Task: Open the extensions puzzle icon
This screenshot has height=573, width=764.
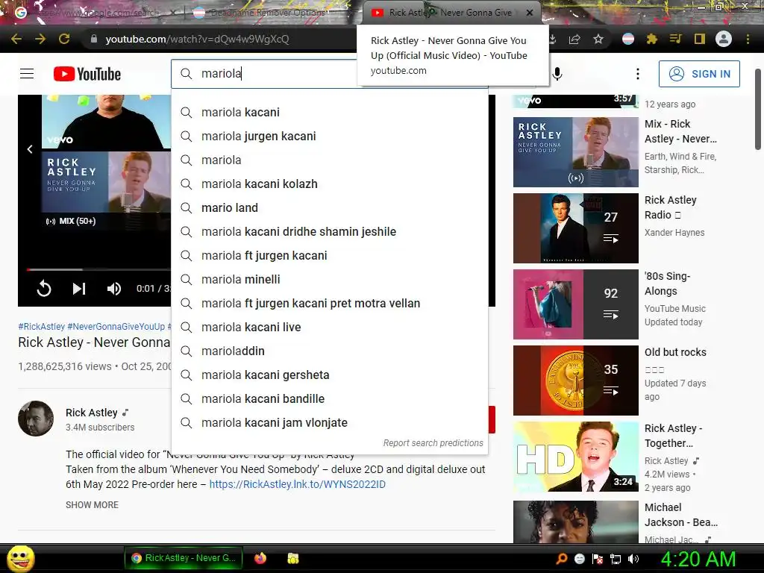Action: pos(651,39)
